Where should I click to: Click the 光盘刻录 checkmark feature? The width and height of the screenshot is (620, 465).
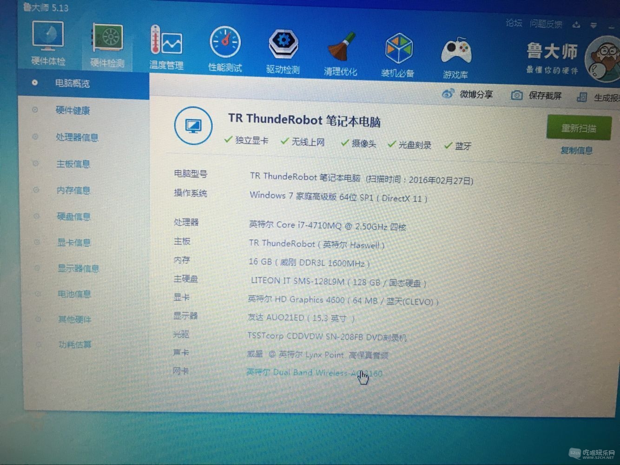point(409,145)
